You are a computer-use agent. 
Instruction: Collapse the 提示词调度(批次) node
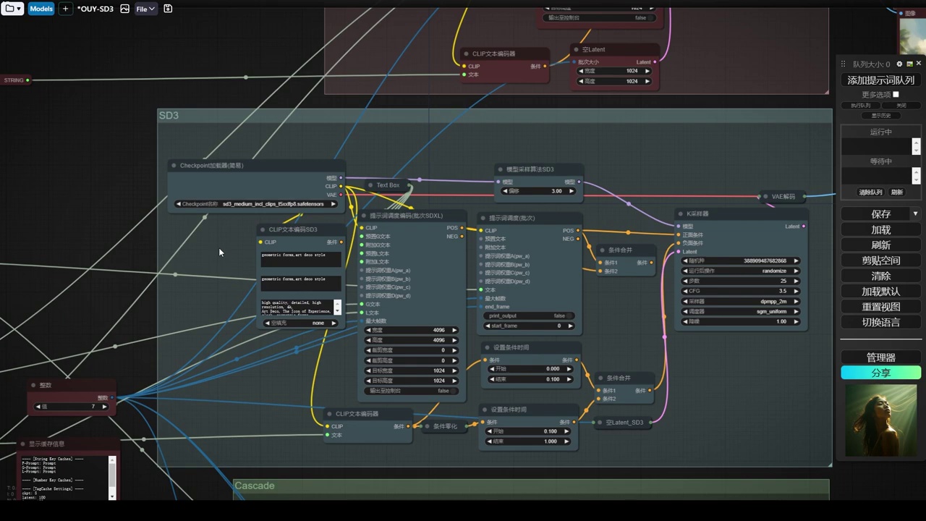(x=483, y=218)
